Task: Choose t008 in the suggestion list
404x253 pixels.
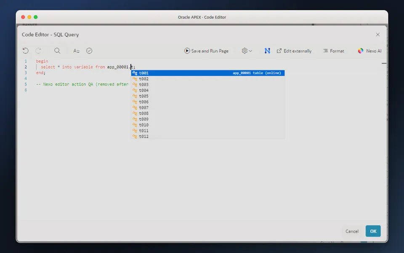Action: (x=208, y=113)
